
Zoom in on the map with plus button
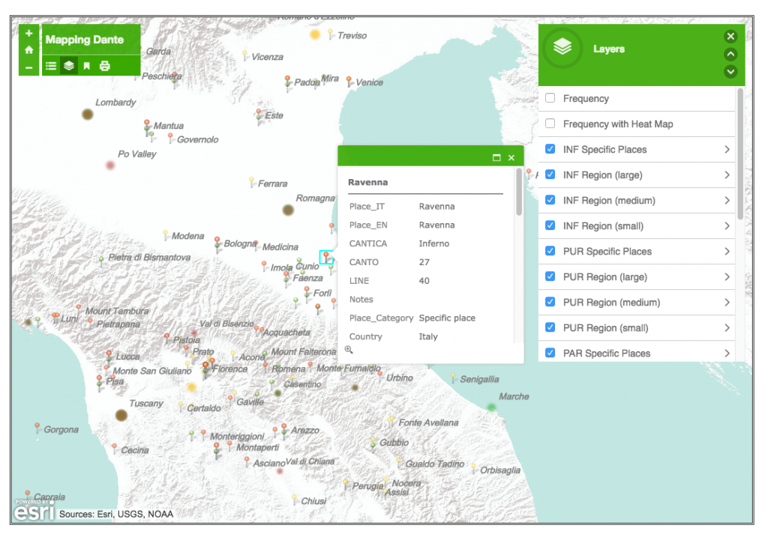(x=29, y=33)
